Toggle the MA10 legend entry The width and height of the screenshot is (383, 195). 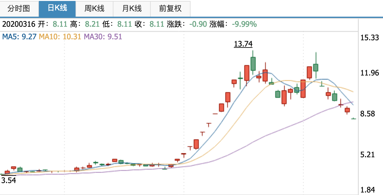(x=60, y=37)
